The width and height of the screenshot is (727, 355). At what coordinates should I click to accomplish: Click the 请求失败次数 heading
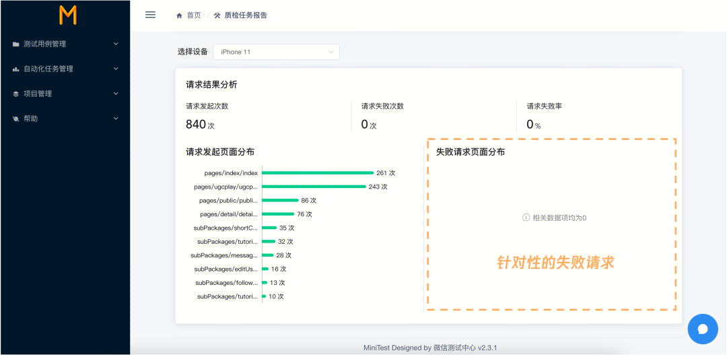(x=382, y=106)
